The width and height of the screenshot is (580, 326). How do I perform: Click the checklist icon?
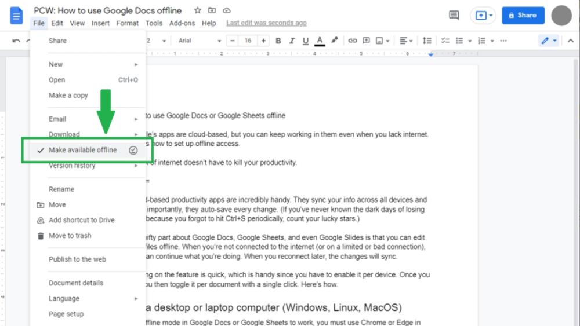(x=445, y=41)
